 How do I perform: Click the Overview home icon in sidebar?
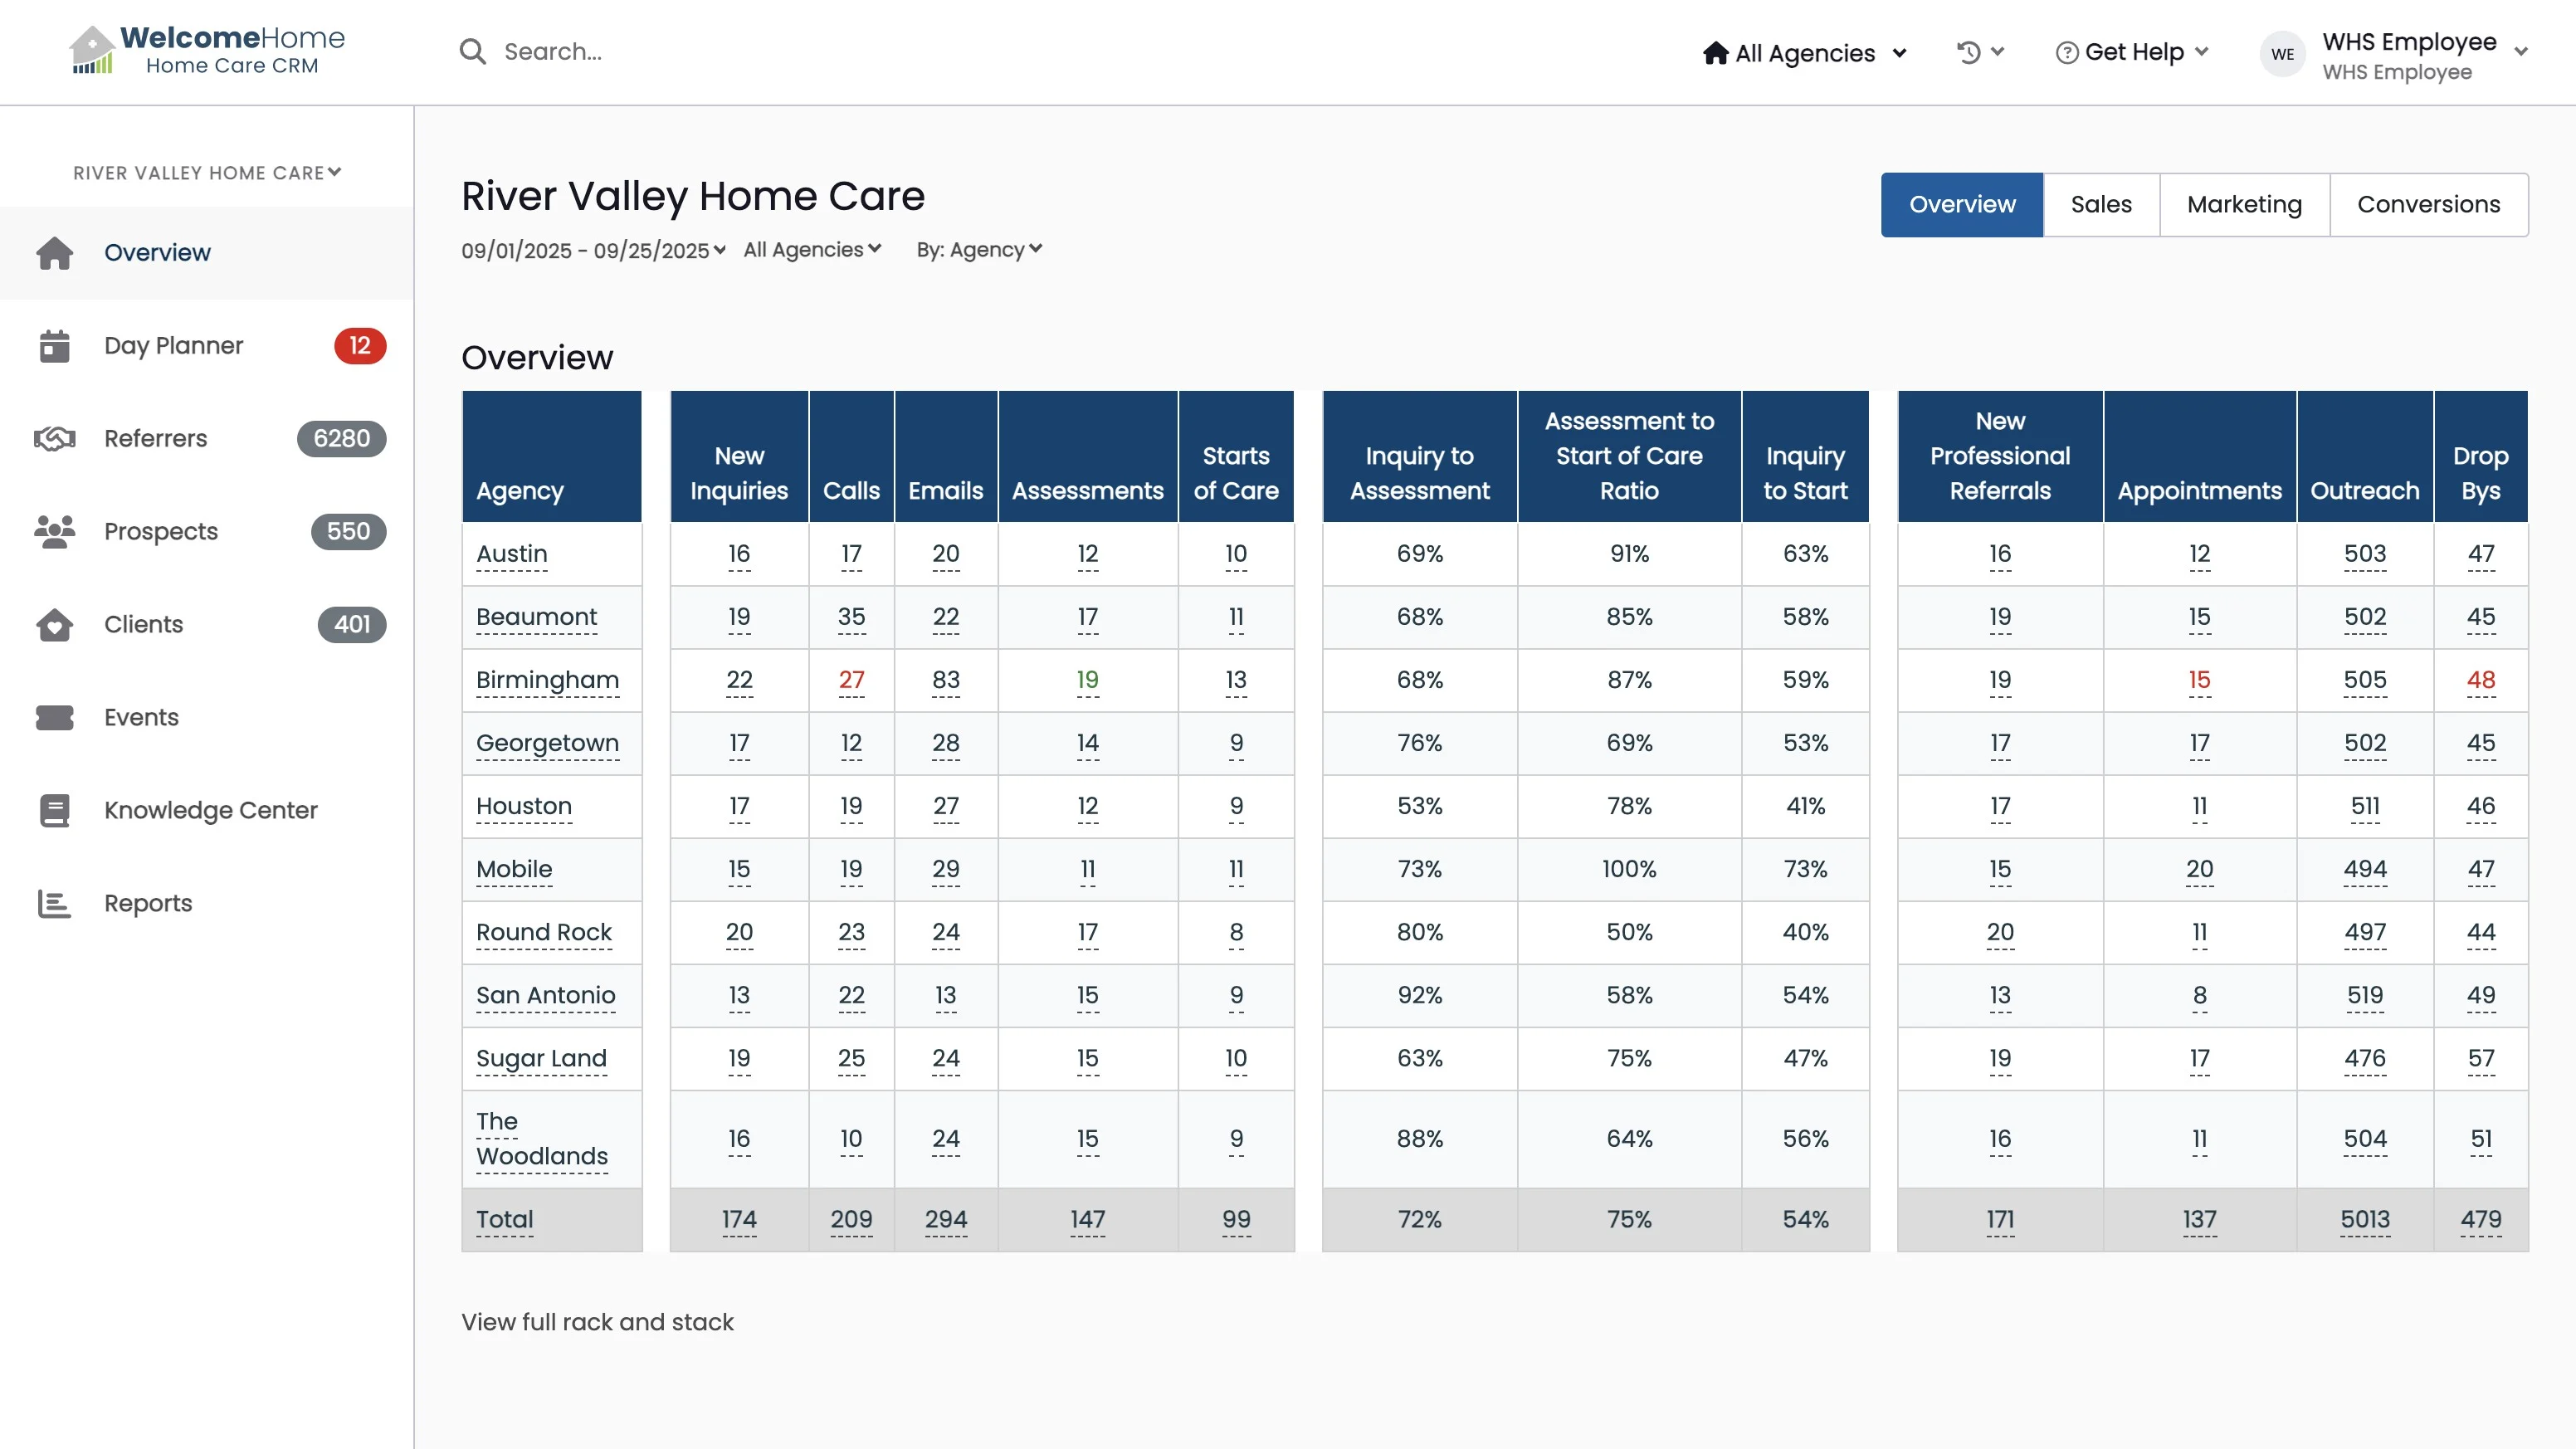pyautogui.click(x=55, y=253)
